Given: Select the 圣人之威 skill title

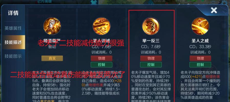Looking at the screenshot, I should (x=200, y=41).
